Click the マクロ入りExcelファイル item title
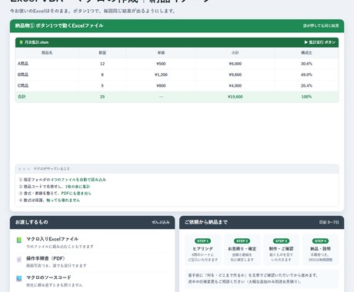The image size is (354, 292). [52, 239]
